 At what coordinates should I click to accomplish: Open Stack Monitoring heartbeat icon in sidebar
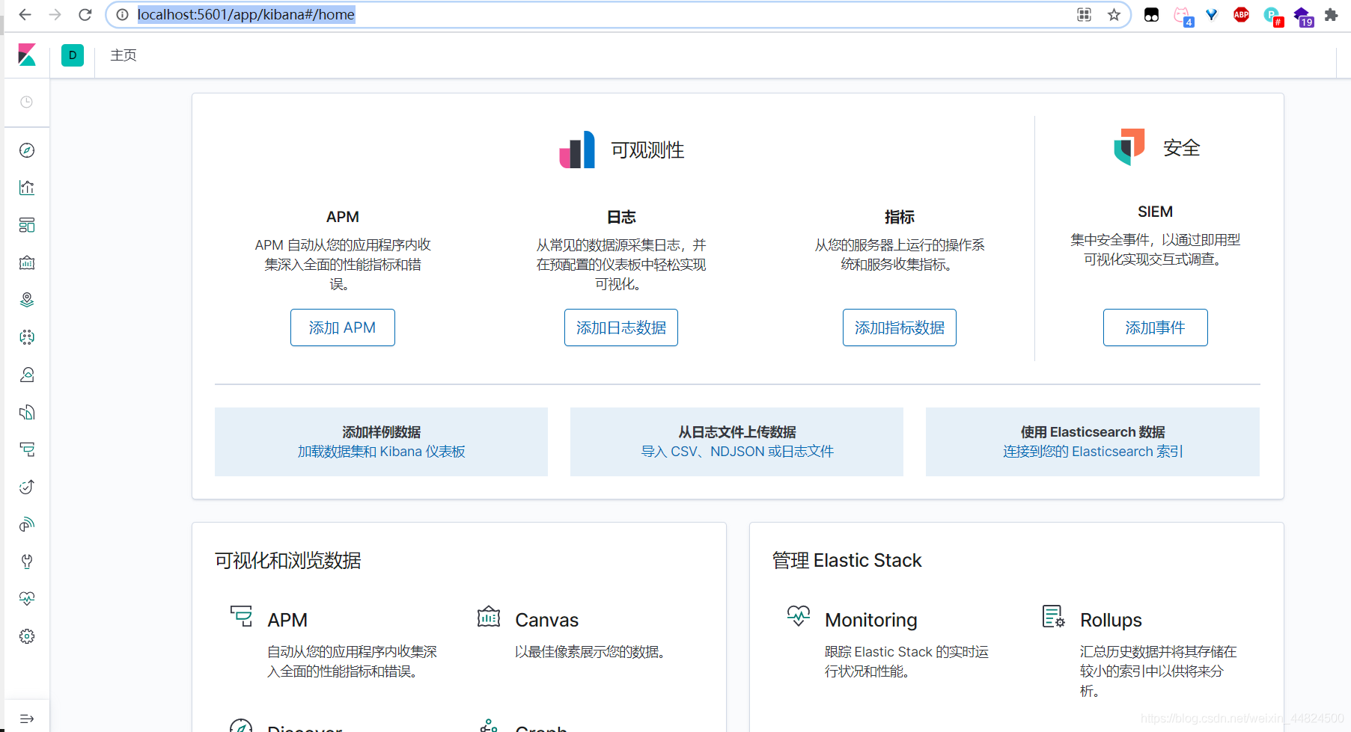pyautogui.click(x=27, y=599)
